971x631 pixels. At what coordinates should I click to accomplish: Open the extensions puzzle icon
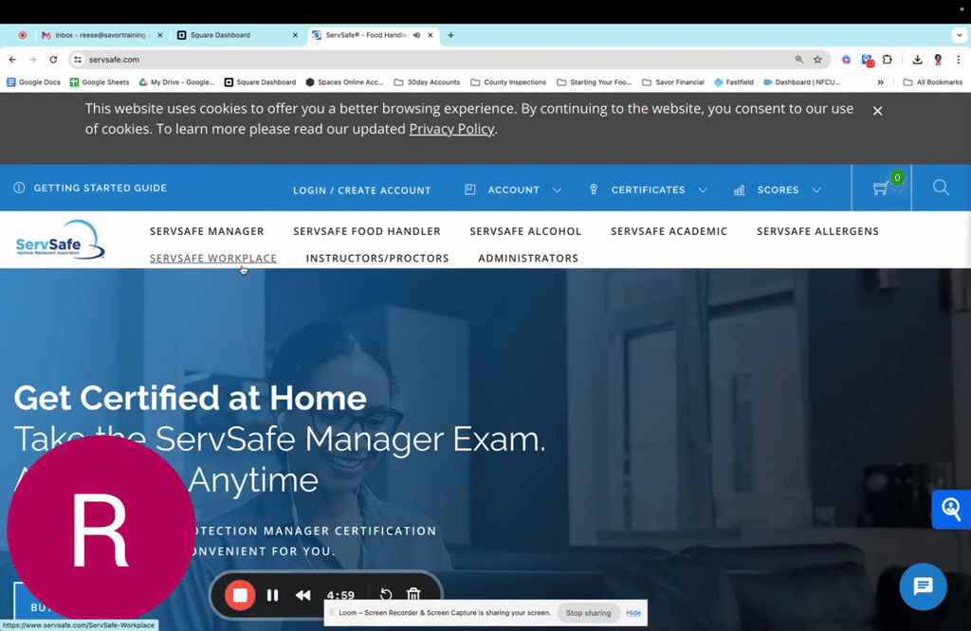[888, 60]
